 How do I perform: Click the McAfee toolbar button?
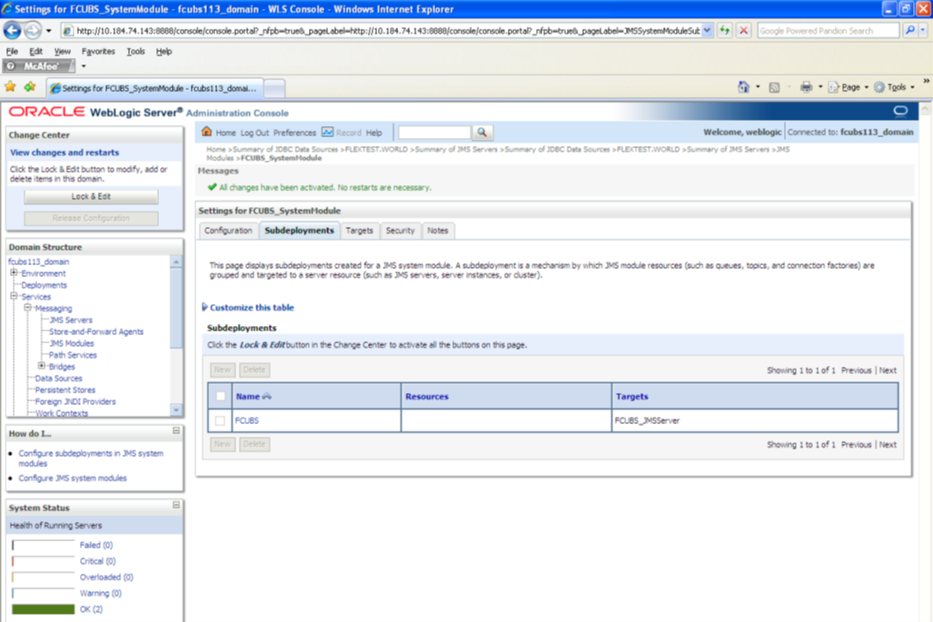(x=39, y=66)
